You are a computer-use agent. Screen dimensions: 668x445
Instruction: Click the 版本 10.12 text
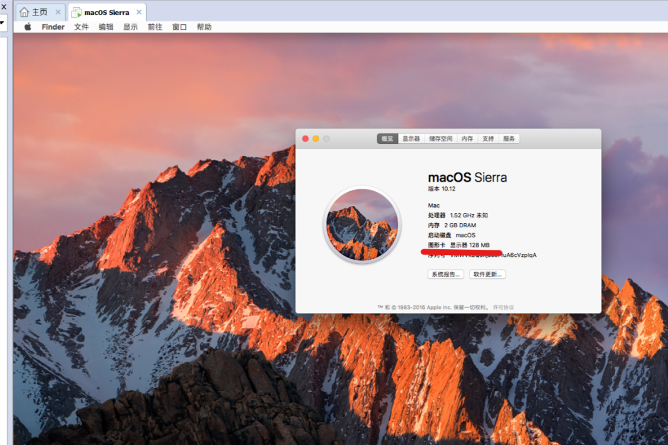pos(441,189)
